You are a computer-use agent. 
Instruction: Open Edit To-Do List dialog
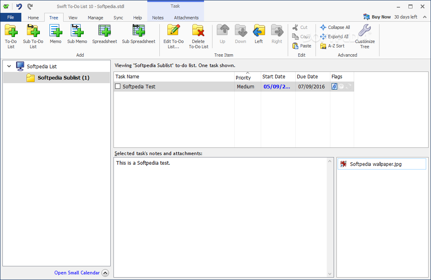point(173,36)
